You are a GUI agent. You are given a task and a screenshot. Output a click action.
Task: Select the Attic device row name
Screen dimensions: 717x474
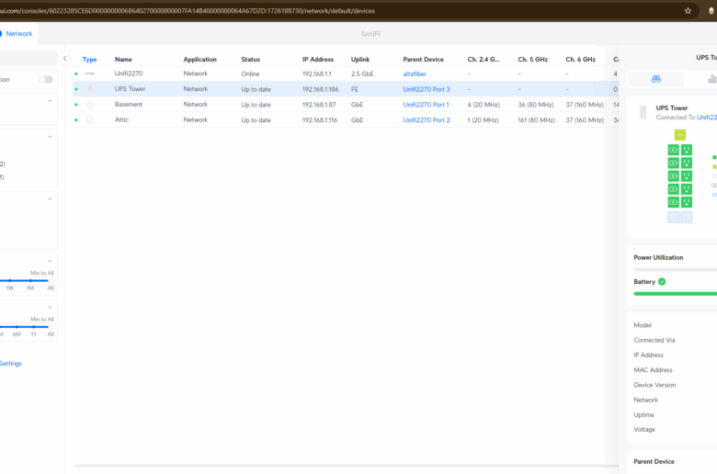tap(123, 120)
